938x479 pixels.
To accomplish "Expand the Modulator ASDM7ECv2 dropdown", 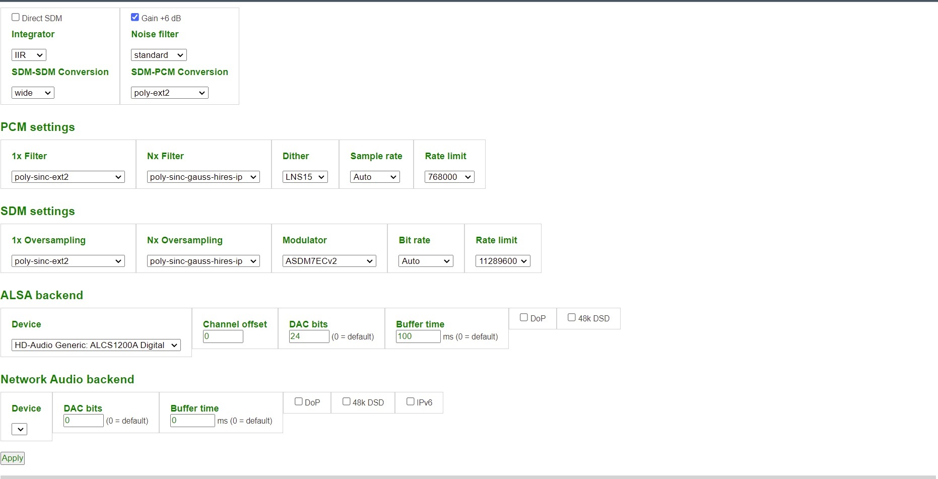I will (x=329, y=261).
